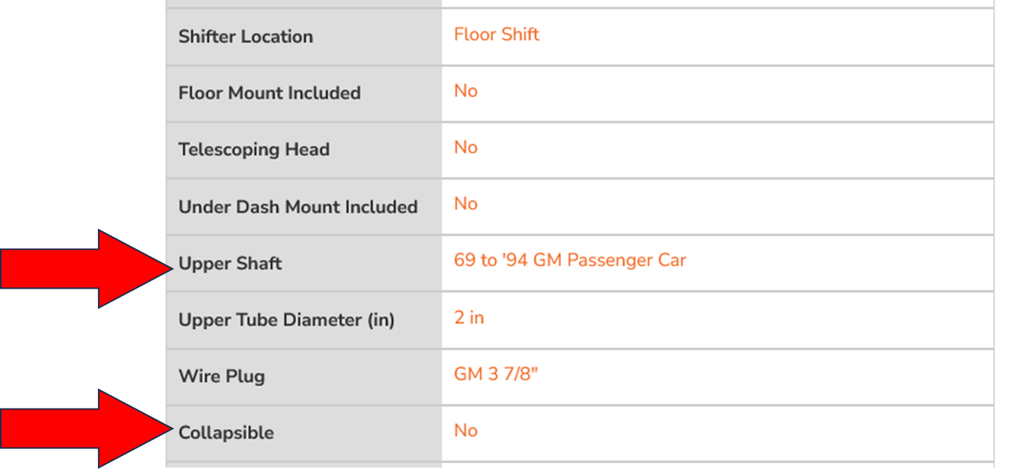Click the Telescoping Head No value
Image resolution: width=1012 pixels, height=469 pixels.
point(466,148)
